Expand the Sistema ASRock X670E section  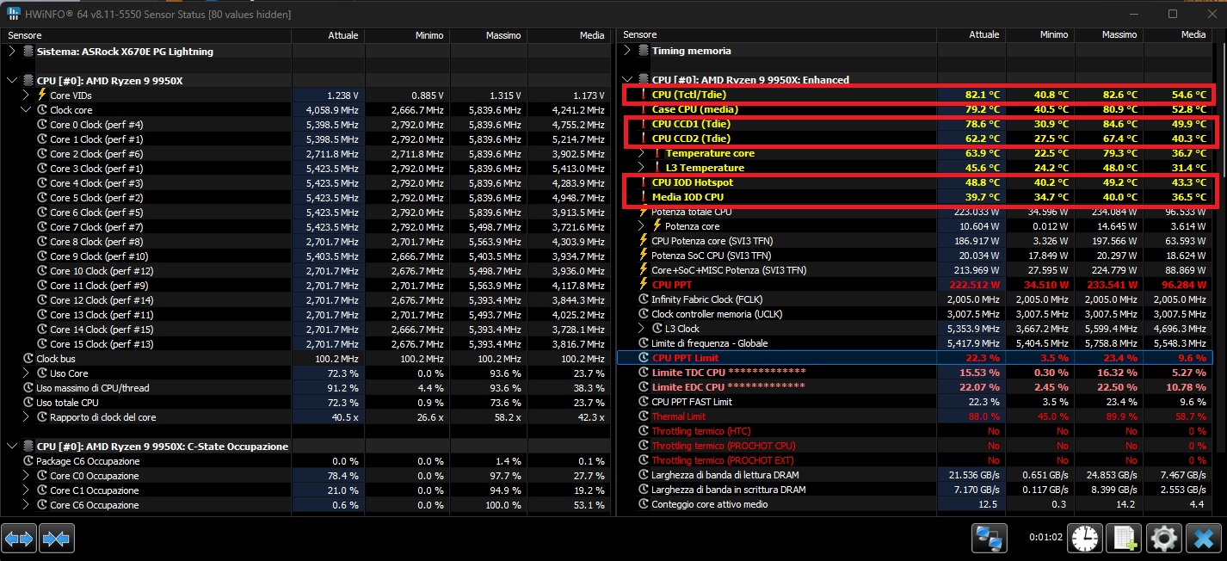click(x=12, y=52)
